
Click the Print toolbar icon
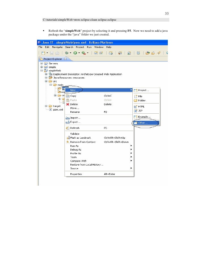tap(57, 53)
